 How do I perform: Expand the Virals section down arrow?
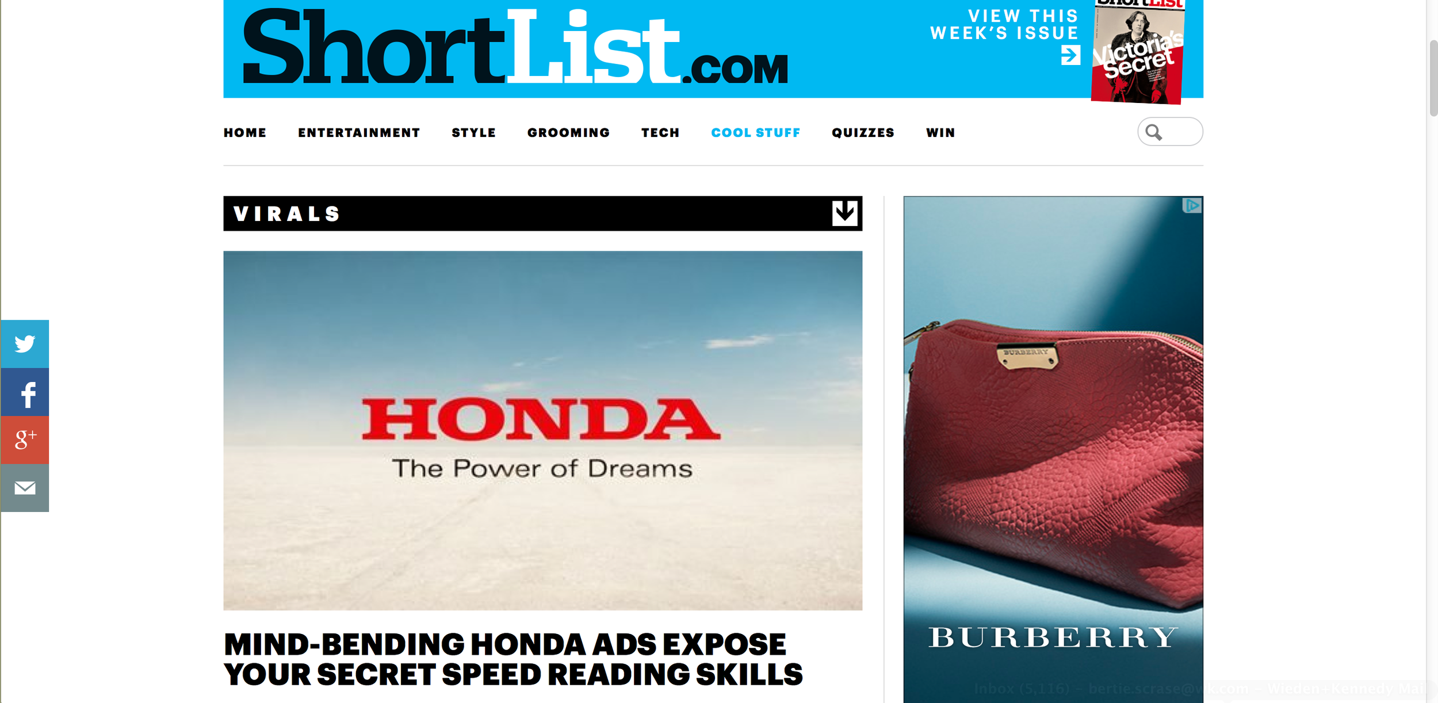coord(844,213)
